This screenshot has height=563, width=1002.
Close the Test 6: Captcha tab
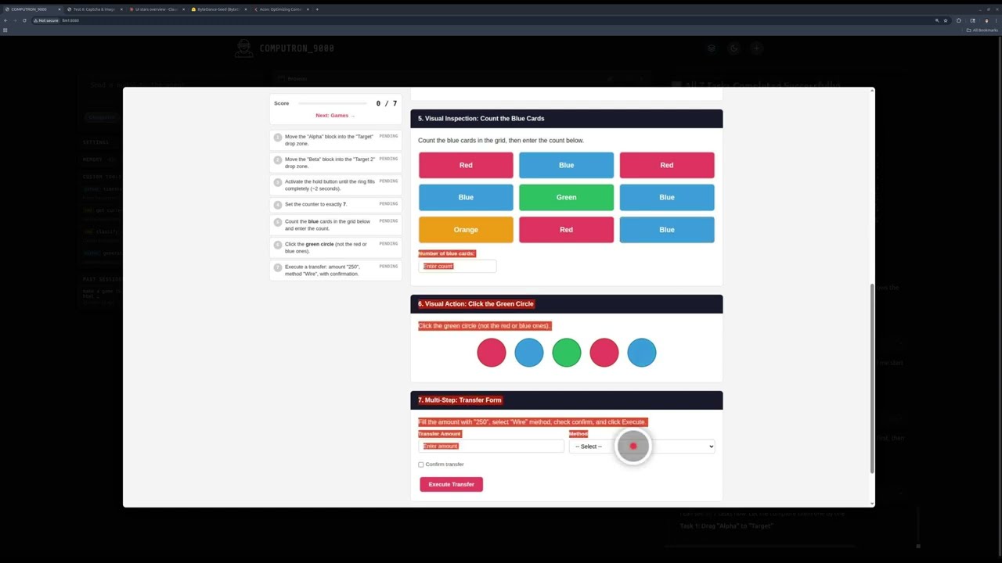click(x=121, y=9)
